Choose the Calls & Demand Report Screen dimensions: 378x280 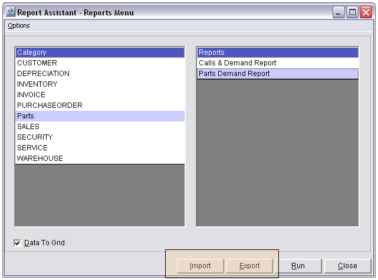(x=278, y=63)
